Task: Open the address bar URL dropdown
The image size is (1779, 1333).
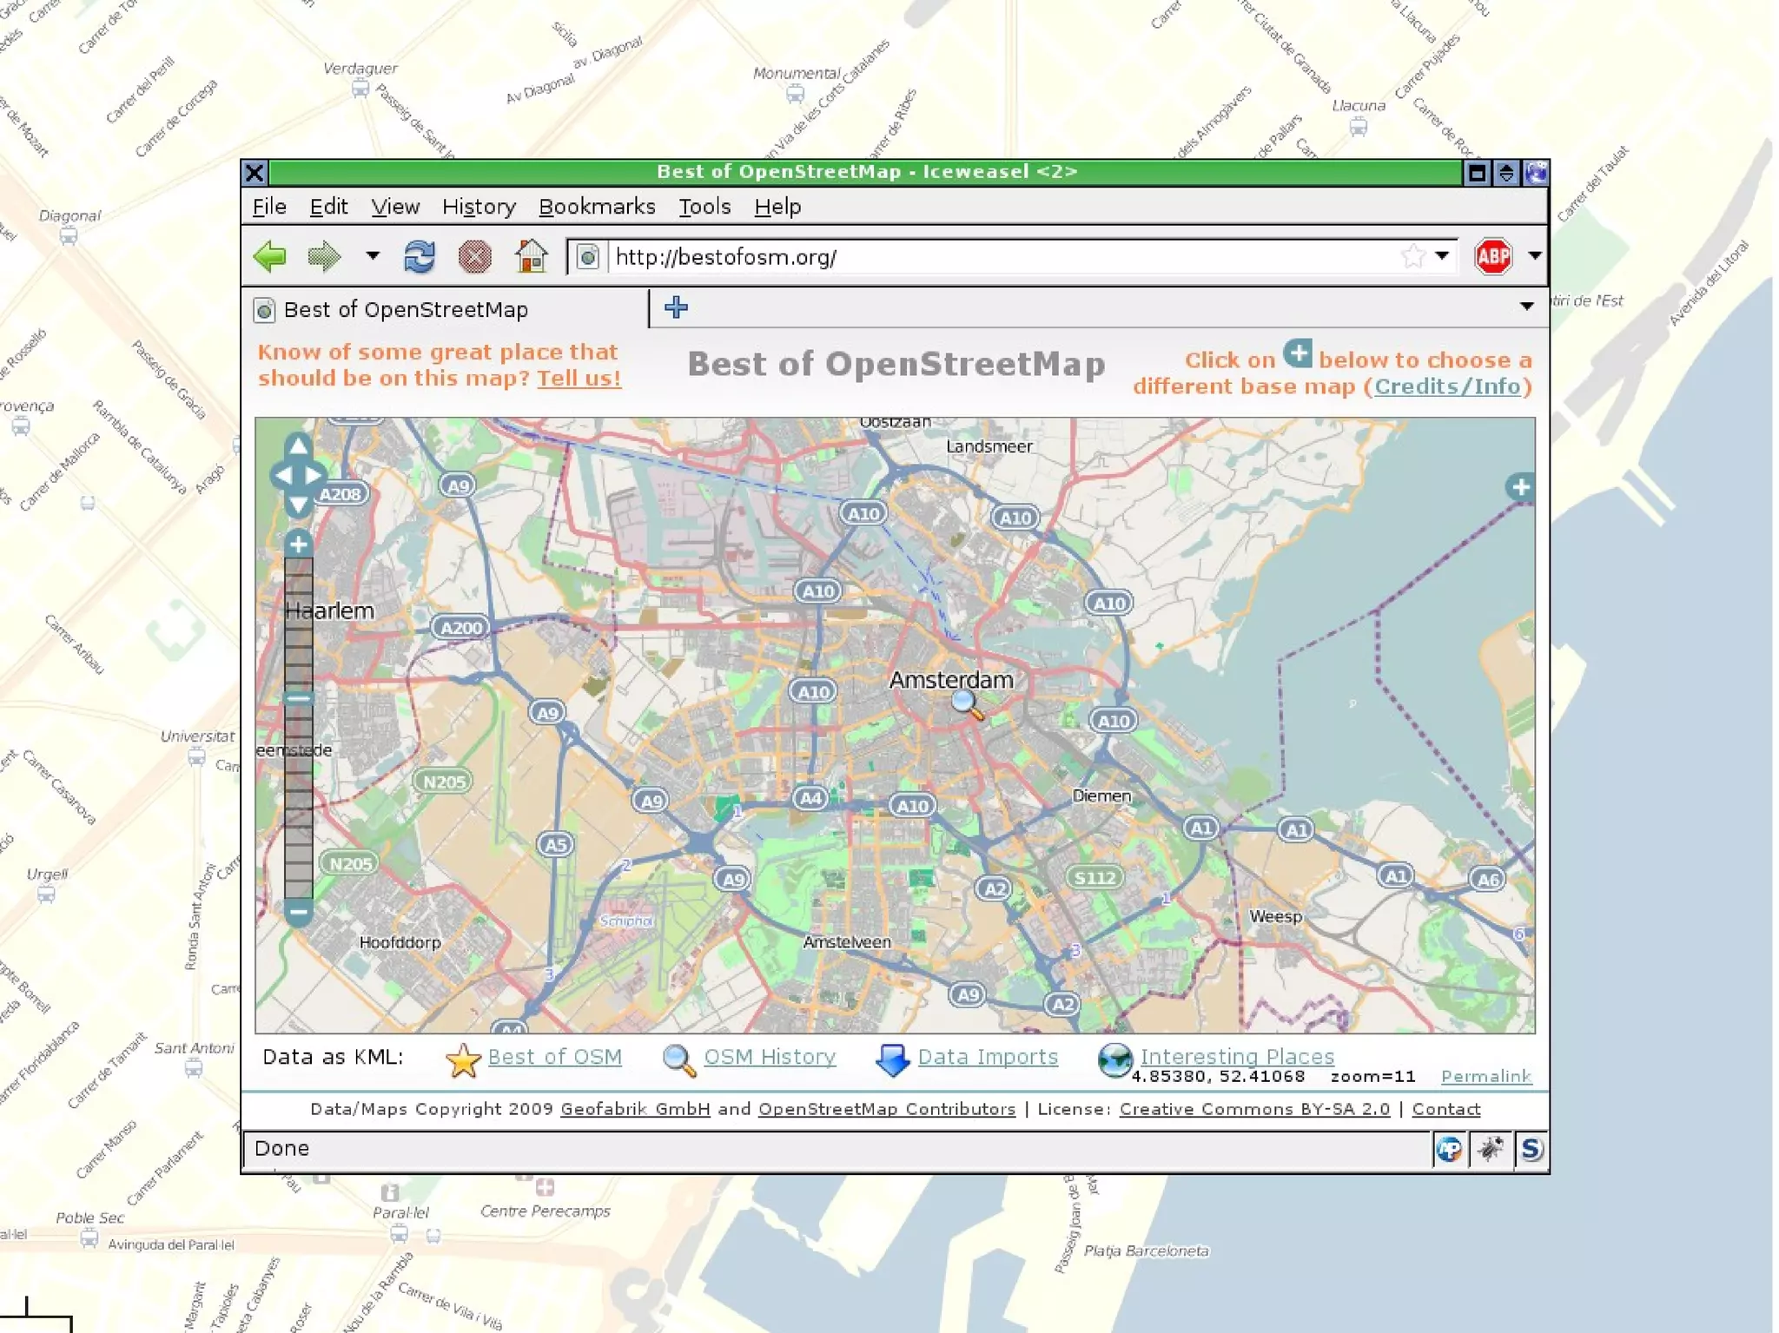Action: pyautogui.click(x=1442, y=256)
